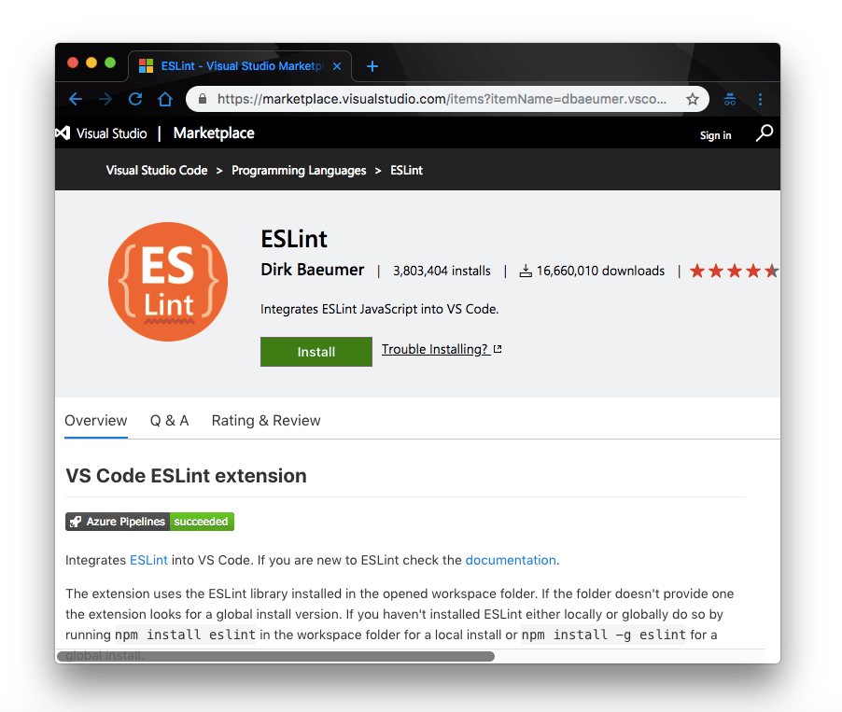842x712 pixels.
Task: Open the ESLint link in description
Action: click(148, 560)
